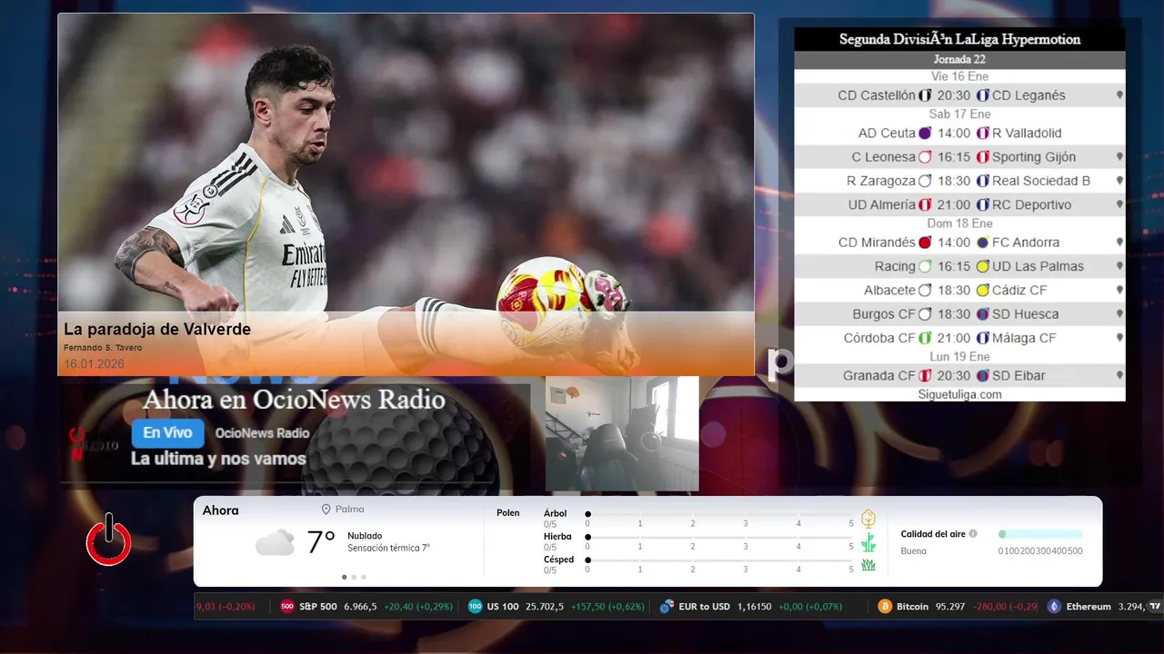This screenshot has width=1164, height=654.
Task: Open location pin for Albacete match
Action: coord(1119,290)
